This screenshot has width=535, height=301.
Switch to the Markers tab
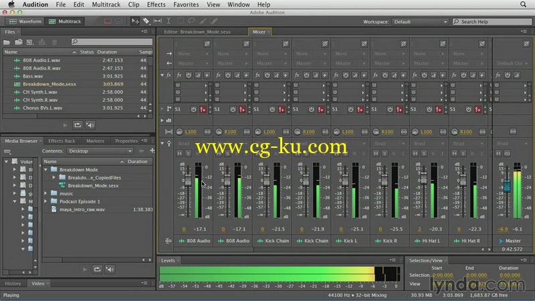pos(95,140)
